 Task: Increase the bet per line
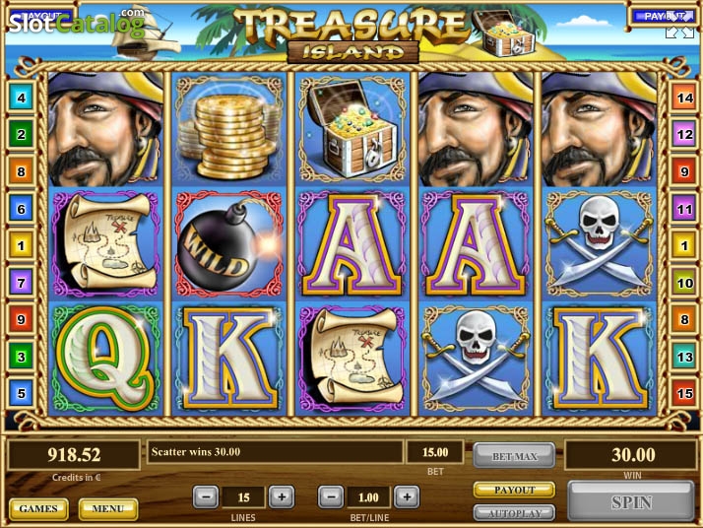(x=407, y=497)
